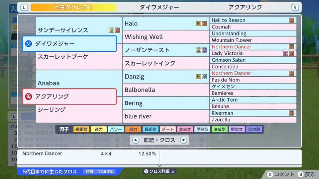Click the Cosmah ancestor entry
Image resolution: width=319 pixels, height=179 pixels.
point(253,27)
